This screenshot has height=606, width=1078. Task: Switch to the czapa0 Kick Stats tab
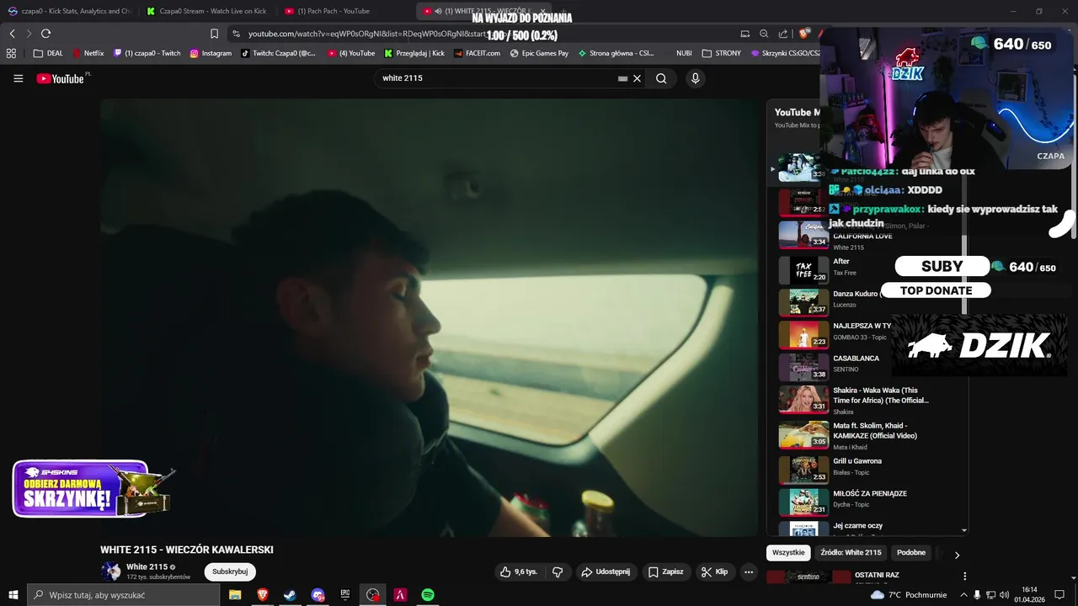(70, 11)
